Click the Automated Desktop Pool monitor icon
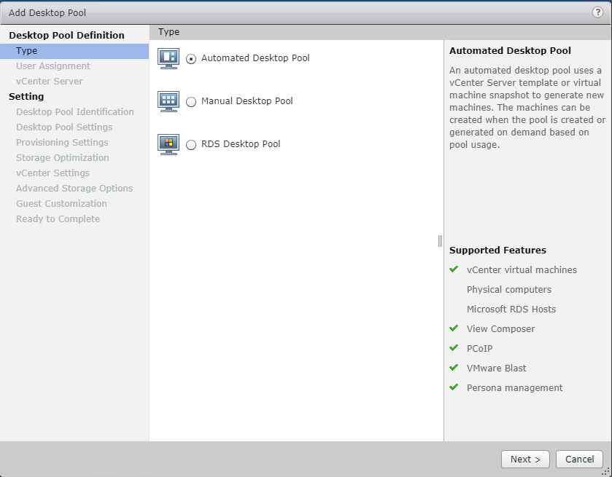612x477 pixels. pos(169,59)
